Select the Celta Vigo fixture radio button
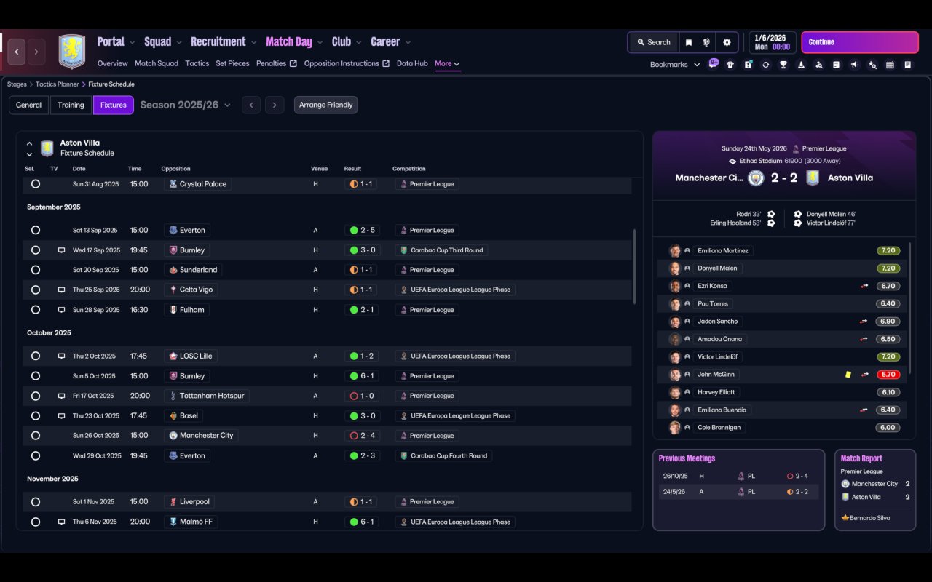The image size is (932, 582). (x=35, y=290)
